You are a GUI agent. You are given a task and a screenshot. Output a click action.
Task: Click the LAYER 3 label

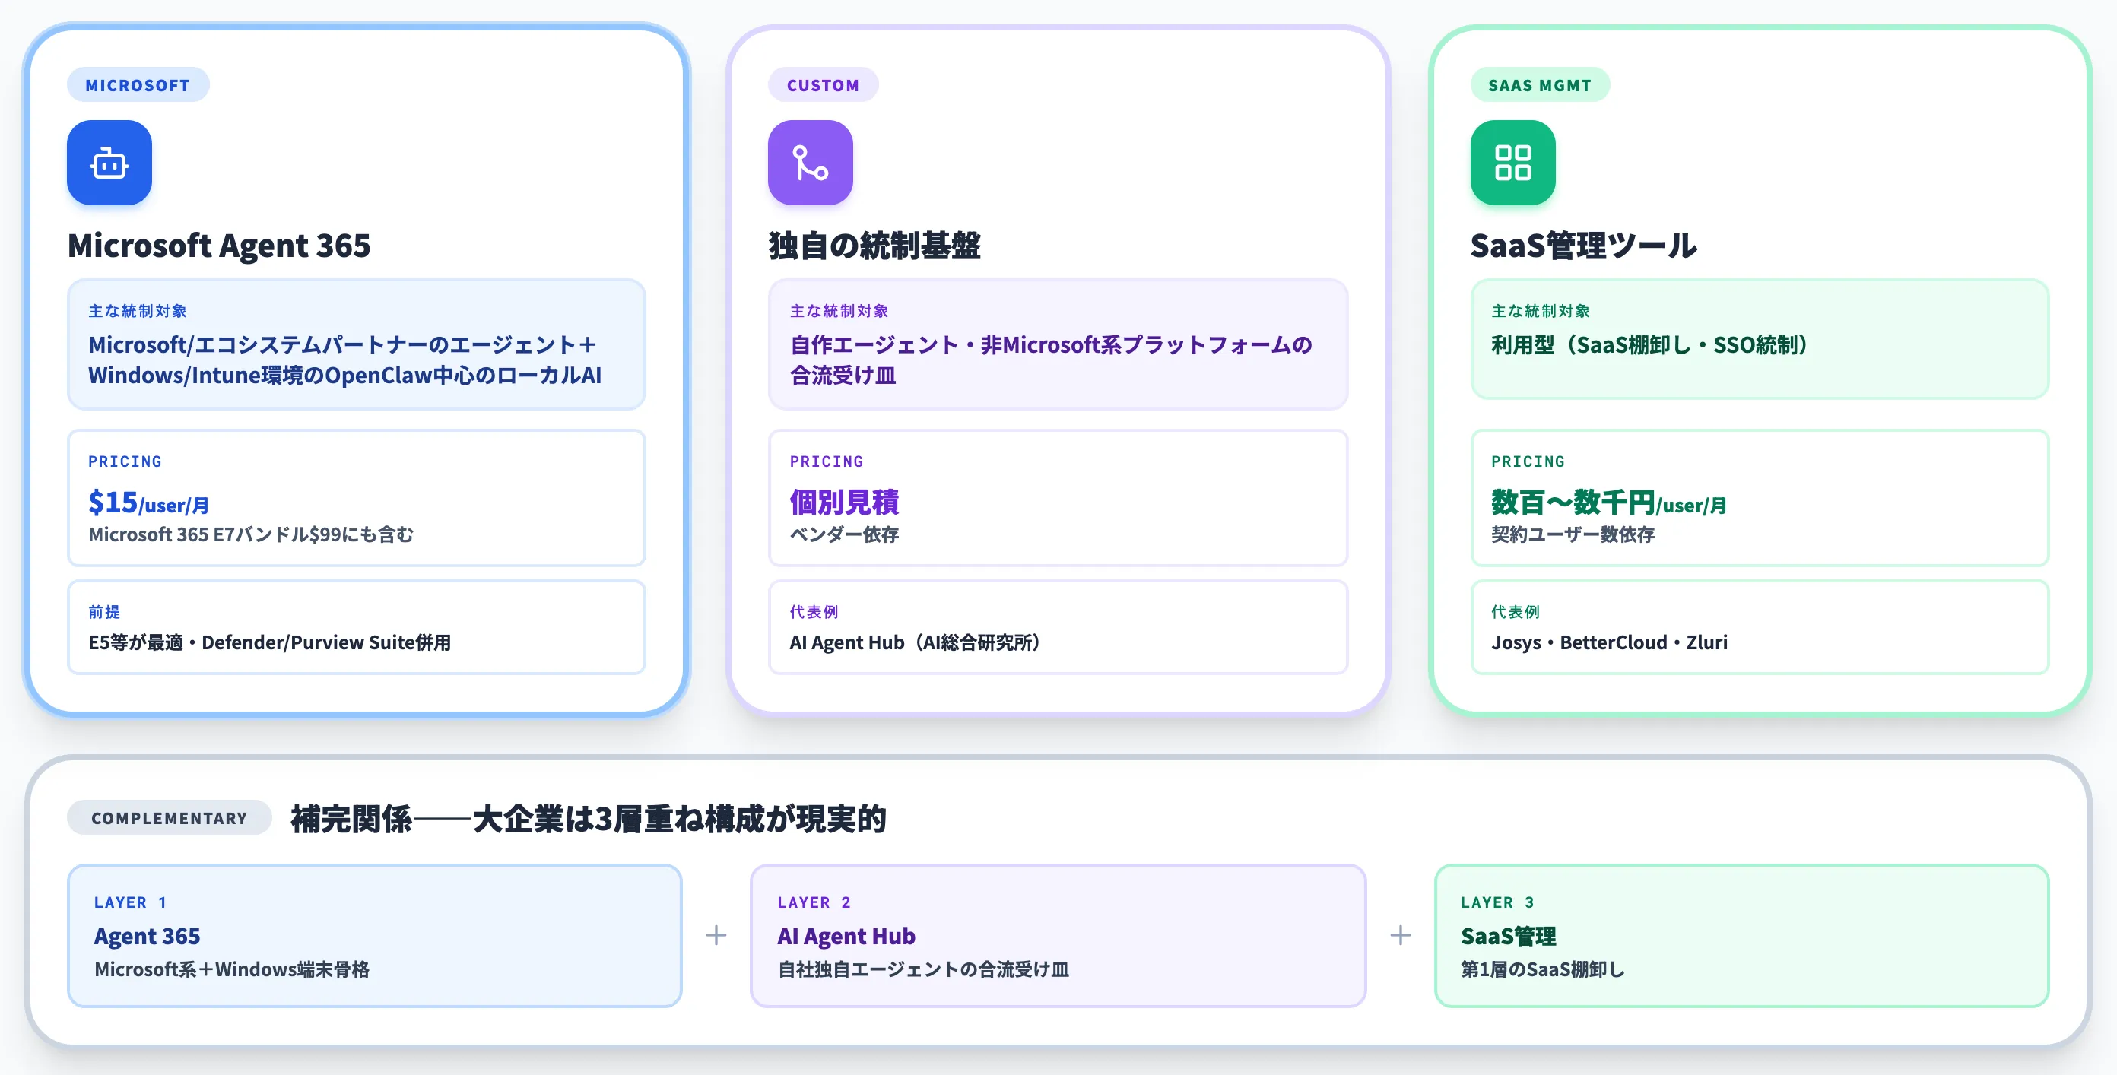[x=1497, y=902]
